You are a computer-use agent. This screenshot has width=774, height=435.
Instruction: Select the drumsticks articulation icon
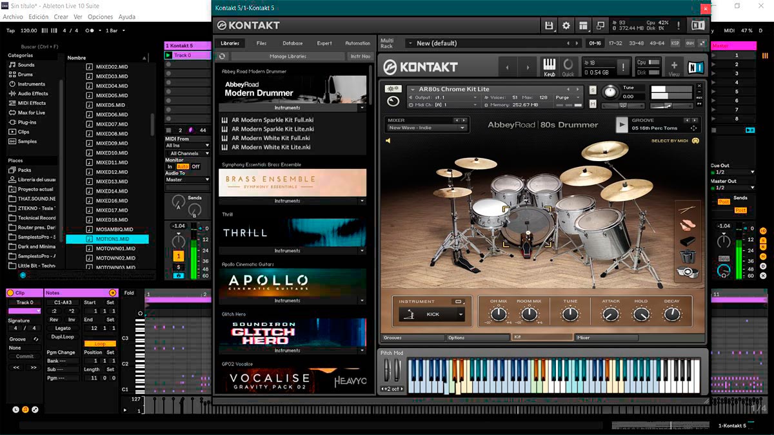tap(688, 209)
